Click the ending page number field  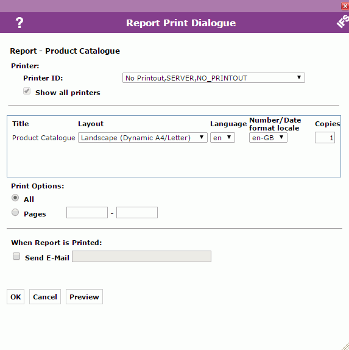click(x=137, y=212)
